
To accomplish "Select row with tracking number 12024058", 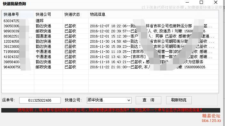I will coord(110,41).
